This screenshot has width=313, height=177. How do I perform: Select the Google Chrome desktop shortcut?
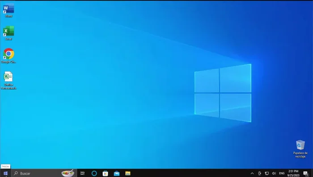pyautogui.click(x=8, y=56)
